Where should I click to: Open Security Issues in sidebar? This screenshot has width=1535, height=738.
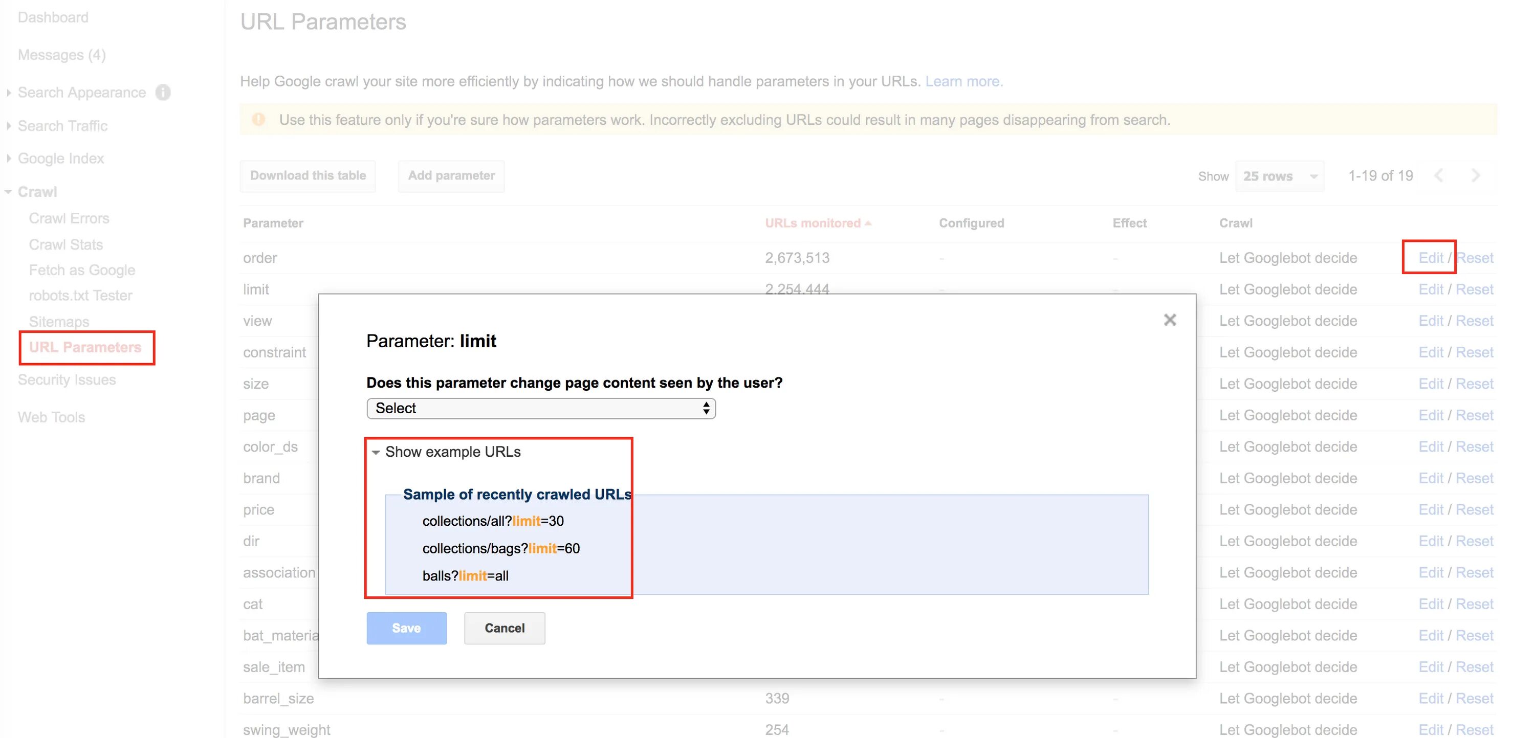[x=67, y=379]
